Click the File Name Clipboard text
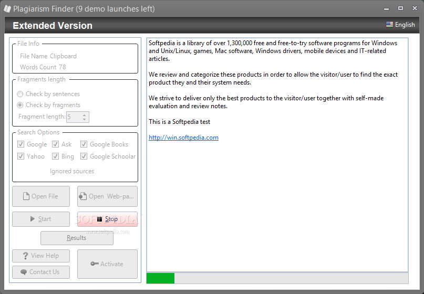Screen dimensions: 424x294 click(x=48, y=56)
